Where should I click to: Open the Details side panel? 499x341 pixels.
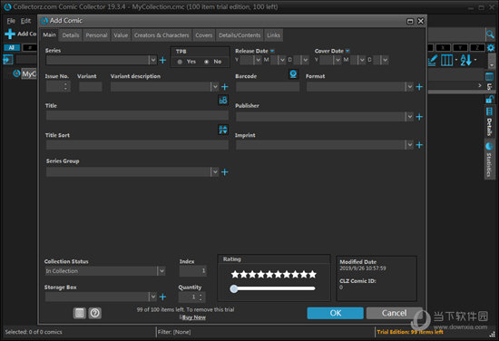[489, 122]
